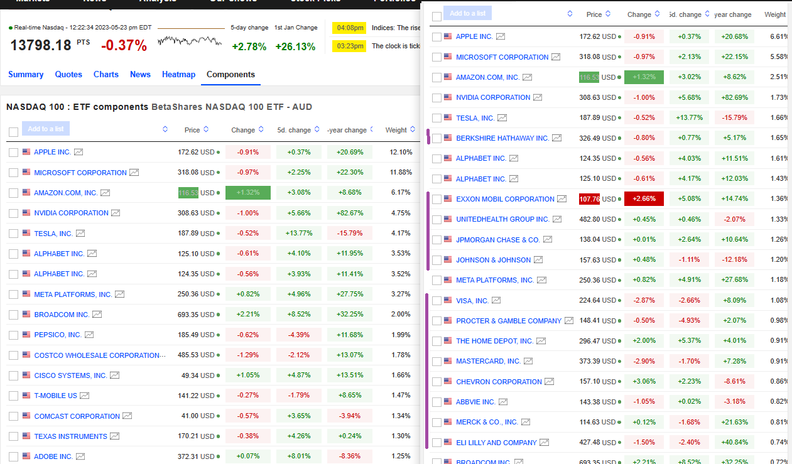The width and height of the screenshot is (792, 464).
Task: Sort left table by Weight column arrow
Action: pyautogui.click(x=413, y=130)
